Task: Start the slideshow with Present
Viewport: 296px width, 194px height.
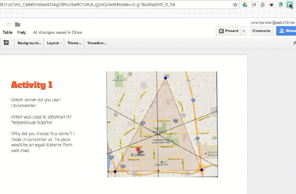Action: [x=229, y=31]
